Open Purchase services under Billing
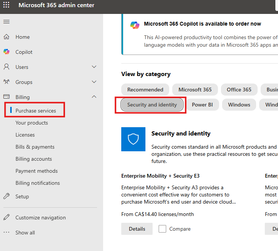This screenshot has height=251, width=278. [36, 111]
